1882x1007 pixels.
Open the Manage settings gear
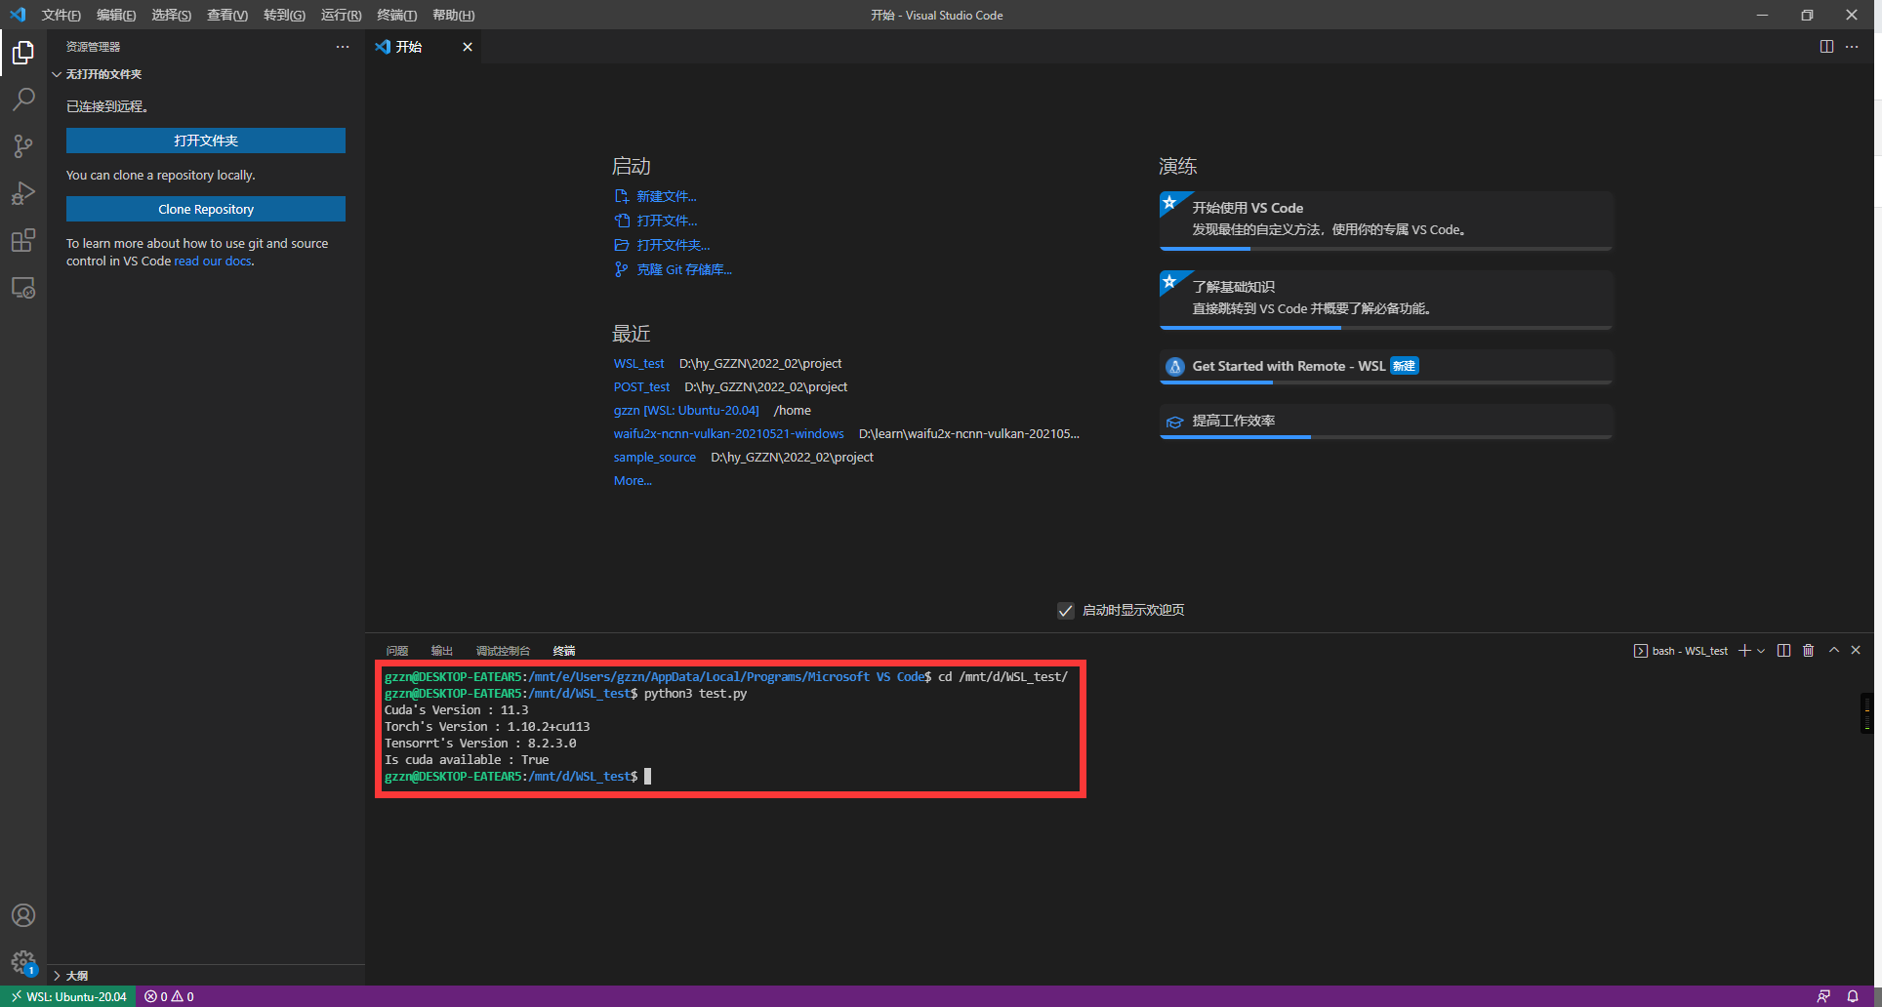23,962
